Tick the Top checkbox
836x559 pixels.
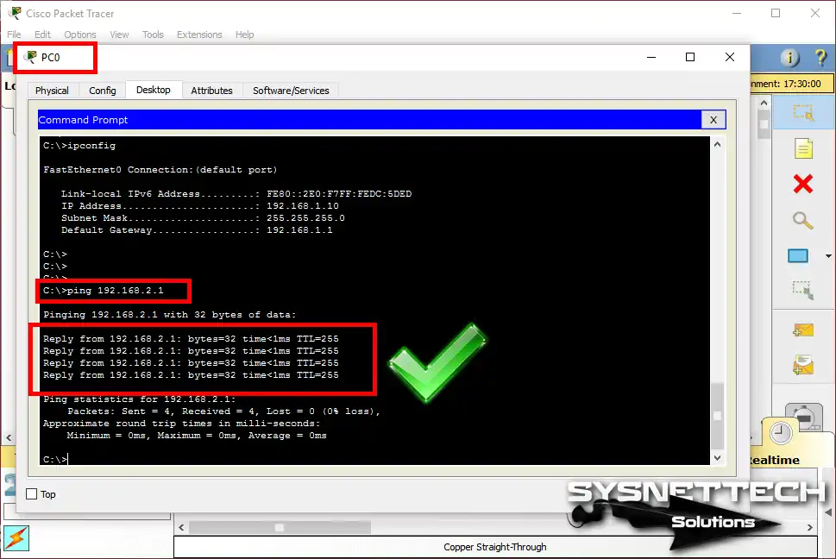[31, 494]
